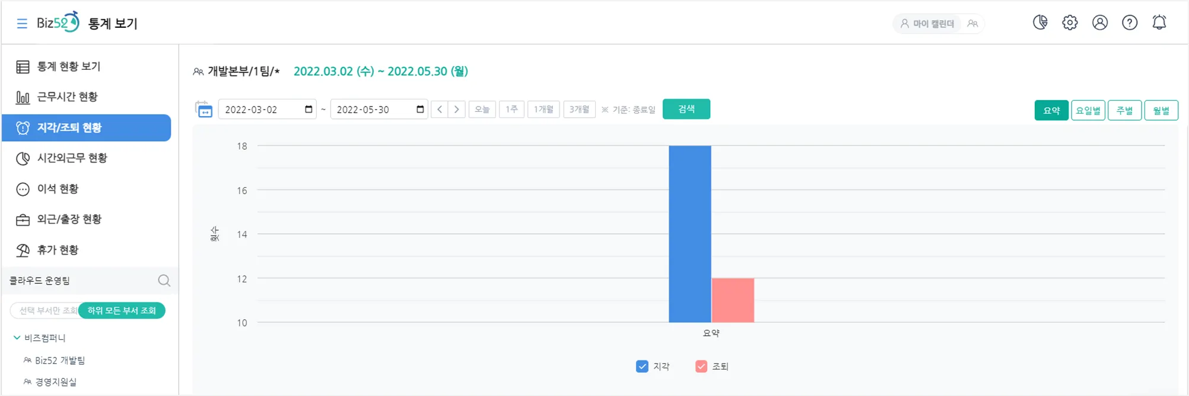The image size is (1189, 396).
Task: Click the department search magnifier icon
Action: click(164, 281)
